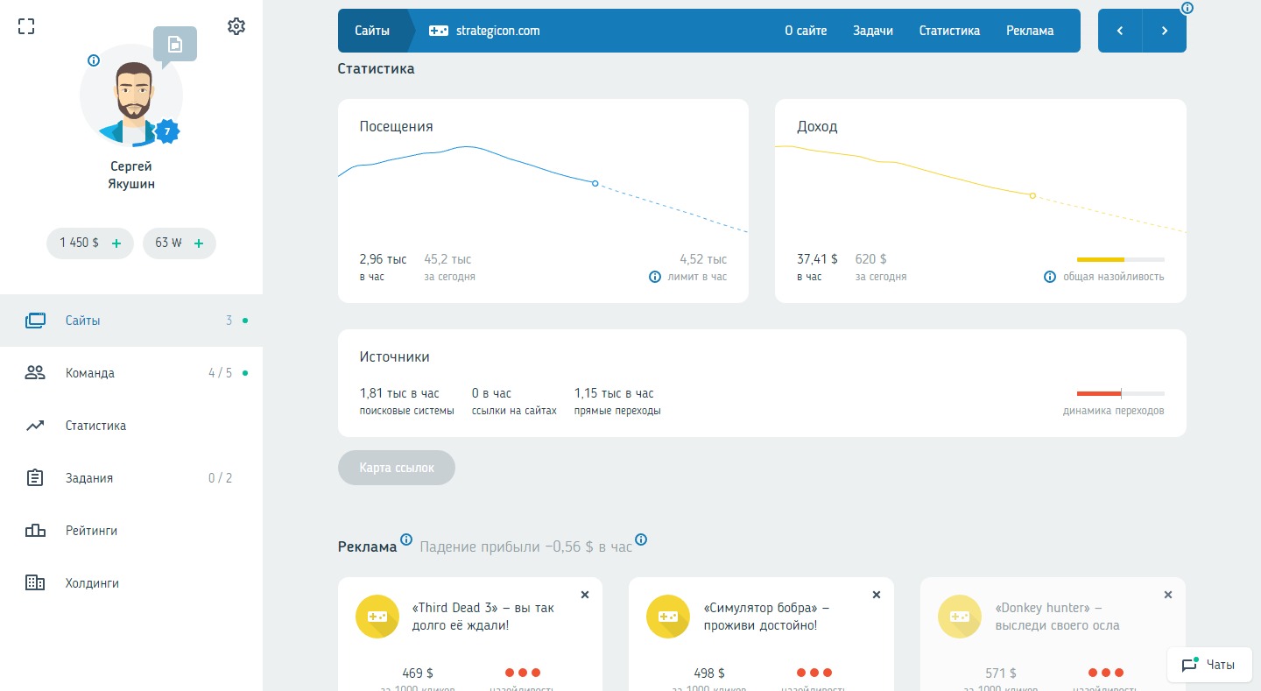
Task: Click info icon beside 'общая назойливость'
Action: coord(1050,277)
